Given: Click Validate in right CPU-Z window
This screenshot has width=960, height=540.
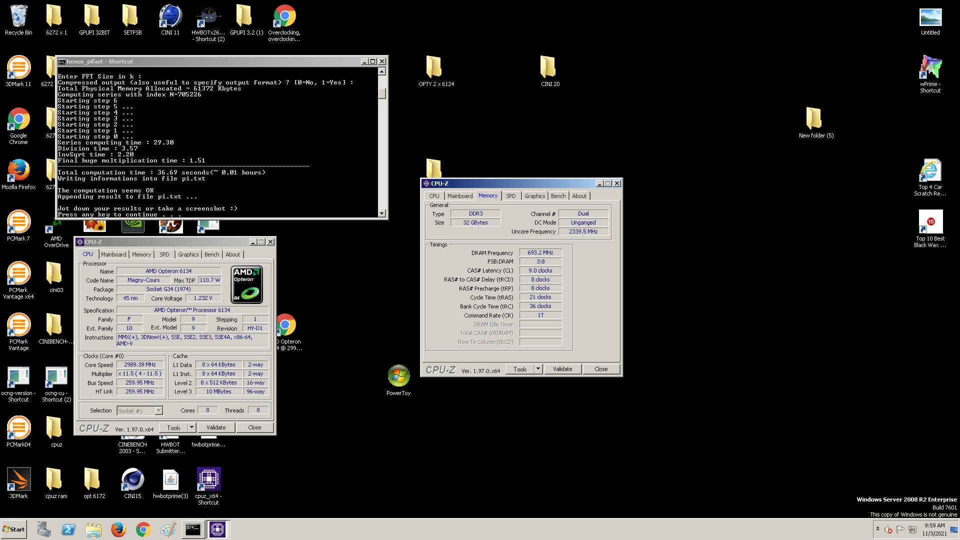Looking at the screenshot, I should point(562,369).
